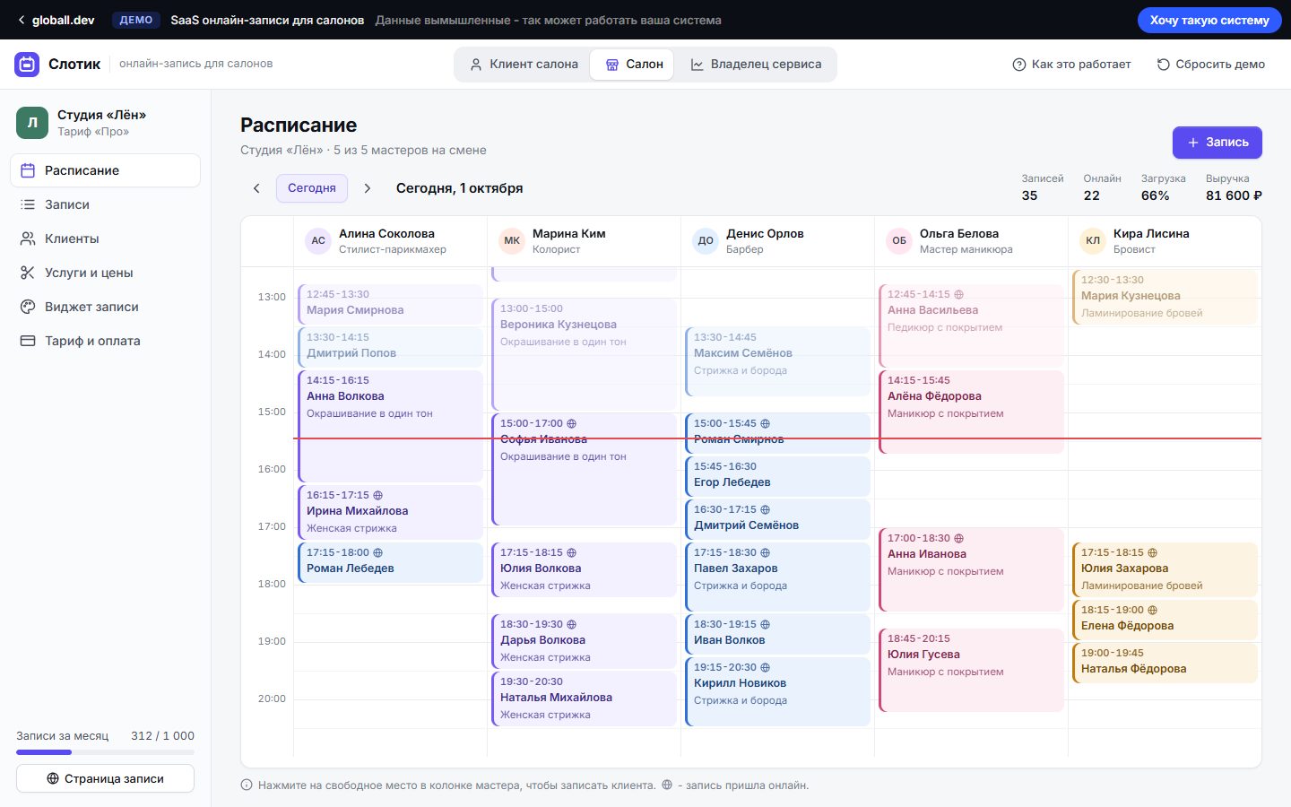
Task: Open Елена Фёдорова 18:15-19:00 appointment
Action: 1165,620
